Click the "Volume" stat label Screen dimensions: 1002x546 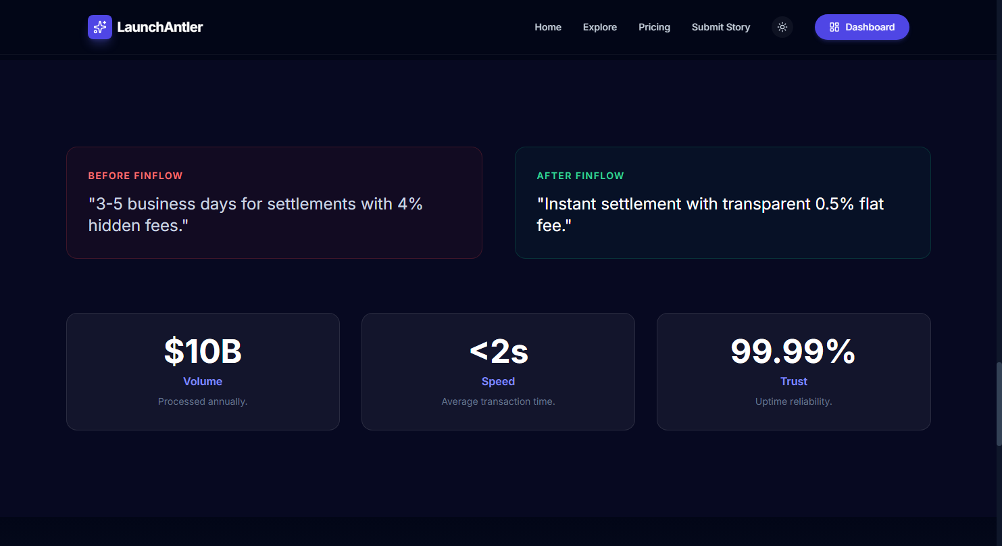point(203,381)
